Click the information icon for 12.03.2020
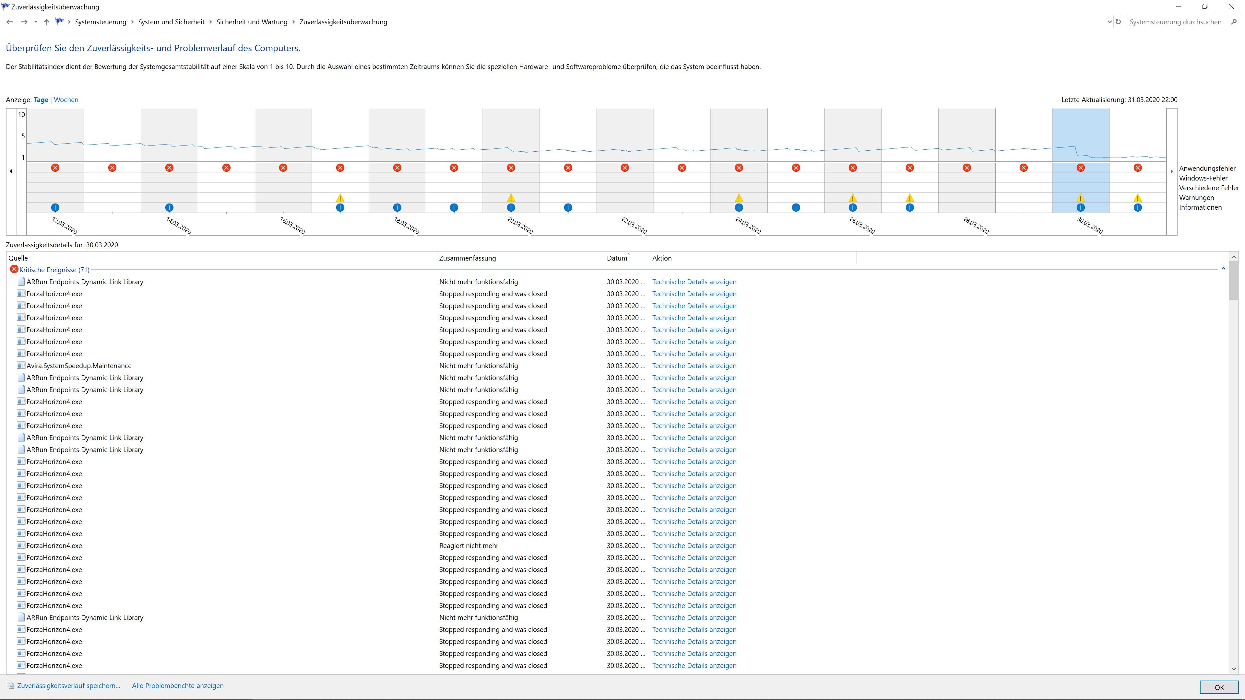 [x=55, y=208]
